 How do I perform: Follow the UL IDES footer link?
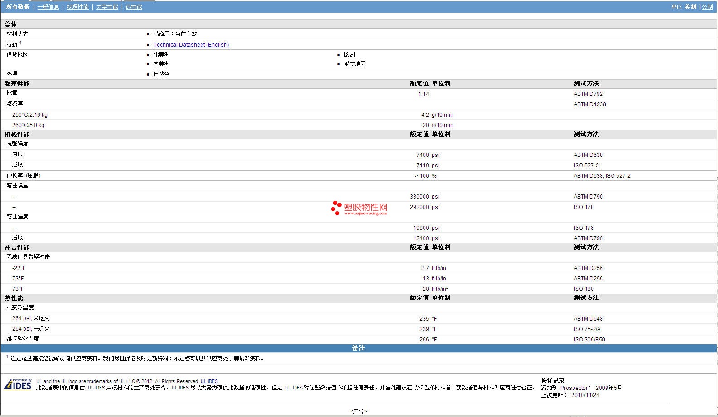click(209, 381)
